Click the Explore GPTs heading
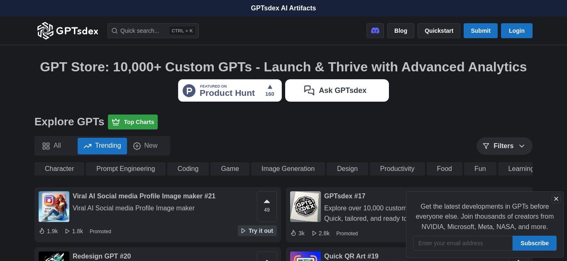567x261 pixels. (x=69, y=122)
